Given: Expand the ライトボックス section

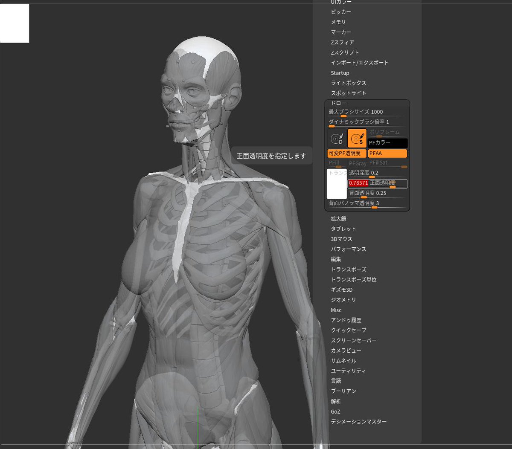Looking at the screenshot, I should tap(348, 83).
